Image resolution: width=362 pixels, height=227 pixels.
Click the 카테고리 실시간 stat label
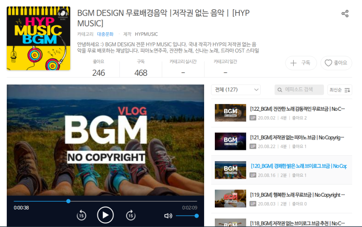tap(183, 62)
